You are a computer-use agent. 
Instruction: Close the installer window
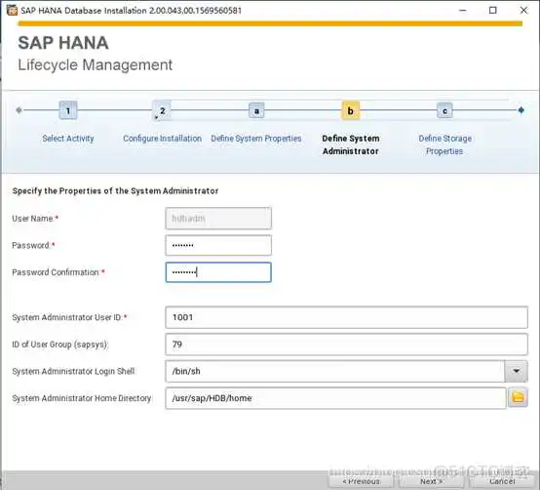pos(523,11)
